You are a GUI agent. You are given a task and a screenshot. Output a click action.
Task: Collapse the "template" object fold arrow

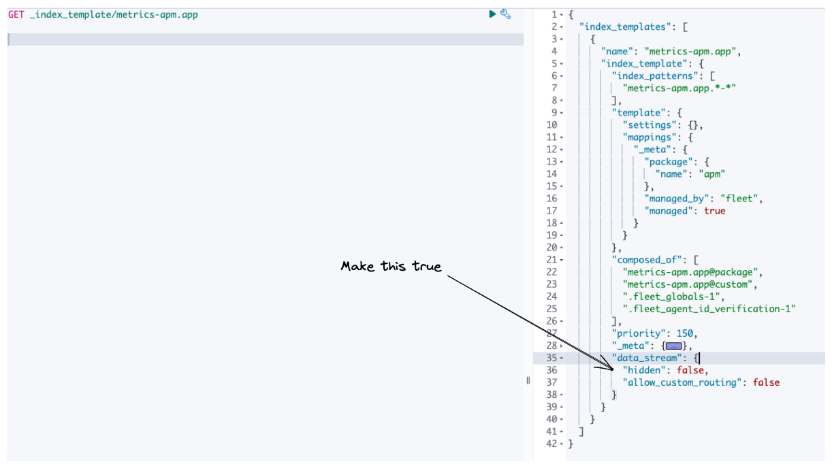[x=560, y=112]
